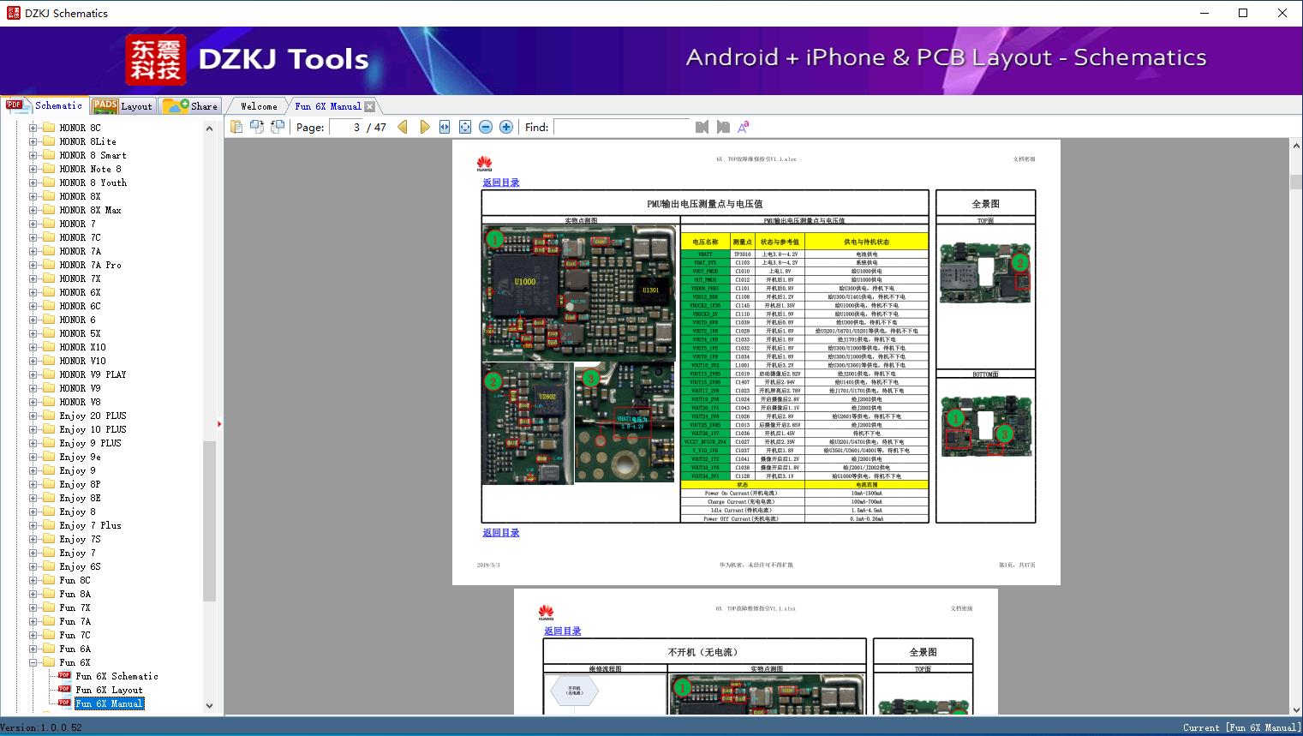1303x736 pixels.
Task: Click HONOR 7C folder icon
Action: click(49, 237)
